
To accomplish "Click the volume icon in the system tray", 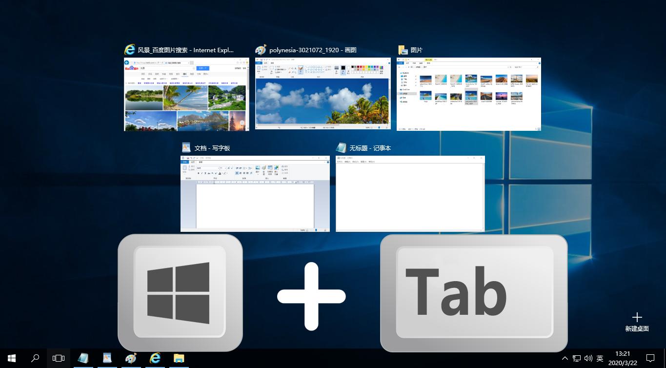I will (x=588, y=358).
